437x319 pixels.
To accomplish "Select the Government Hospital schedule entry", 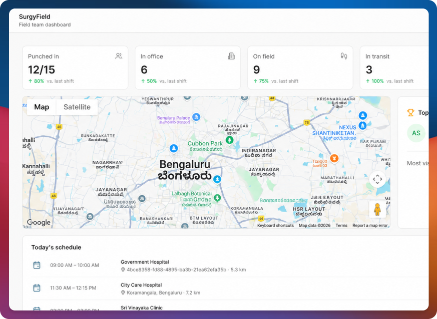I will click(230, 266).
